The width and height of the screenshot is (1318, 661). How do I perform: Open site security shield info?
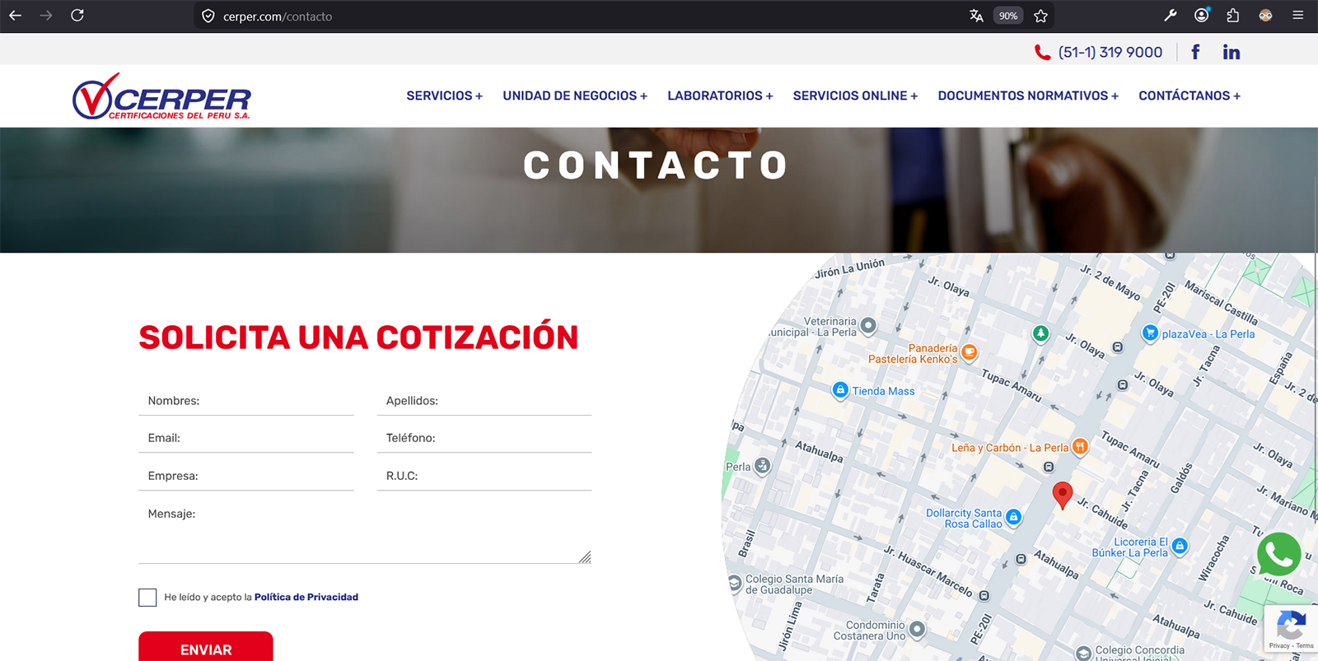pos(208,16)
